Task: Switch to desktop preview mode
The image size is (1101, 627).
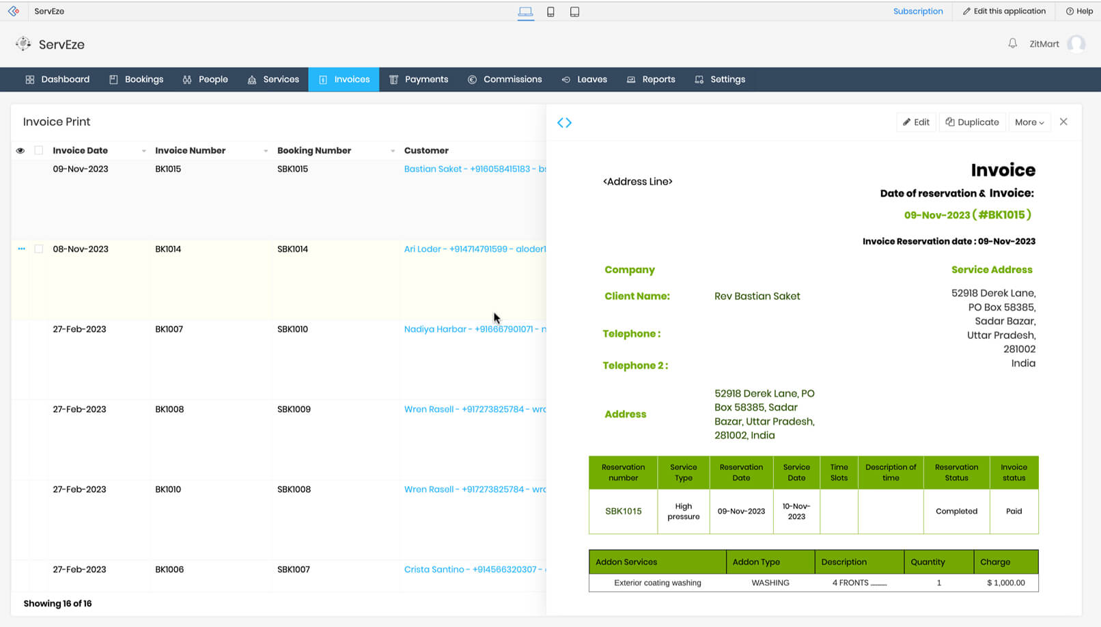Action: tap(525, 11)
